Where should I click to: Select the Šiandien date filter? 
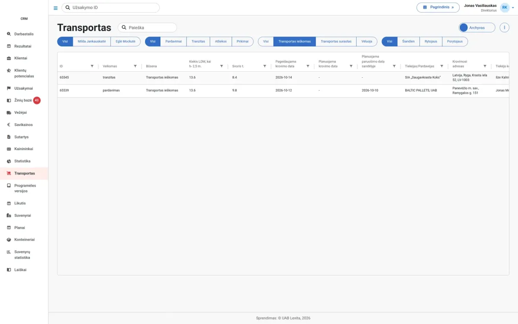(408, 41)
